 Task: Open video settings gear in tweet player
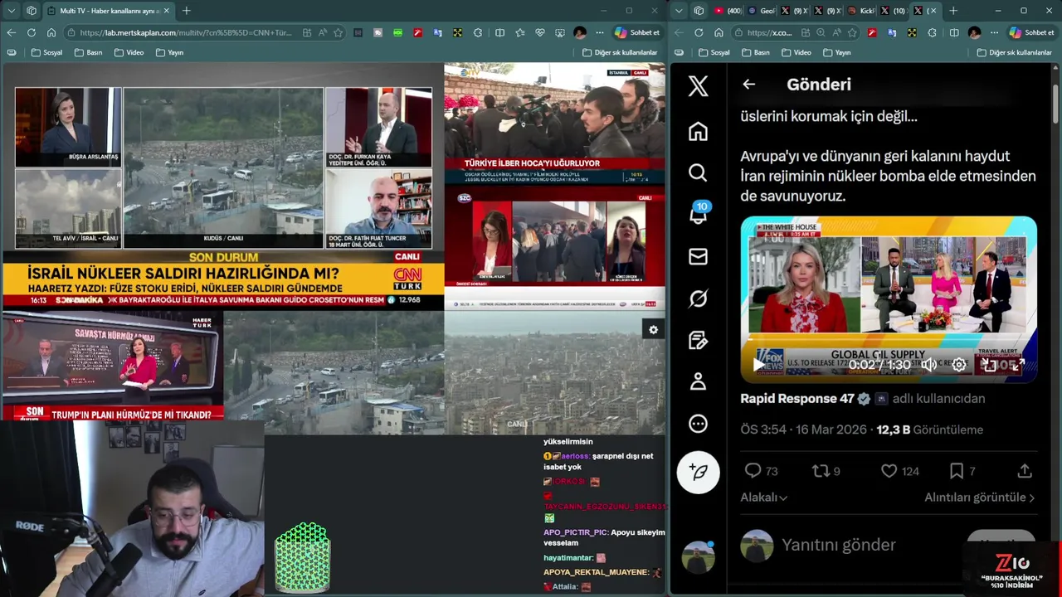point(958,364)
